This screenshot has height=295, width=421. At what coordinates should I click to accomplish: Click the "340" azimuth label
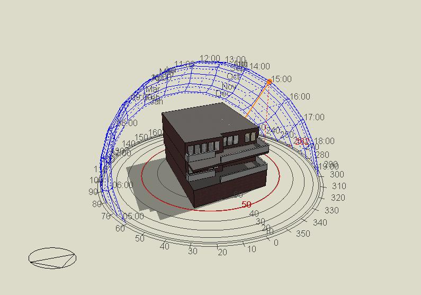point(320,222)
